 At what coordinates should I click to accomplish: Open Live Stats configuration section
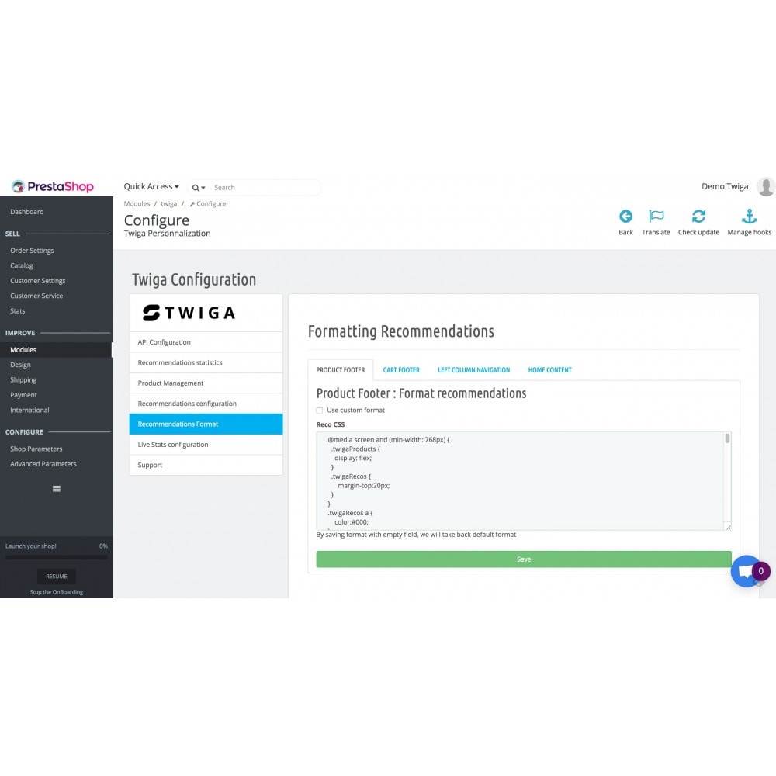[206, 445]
